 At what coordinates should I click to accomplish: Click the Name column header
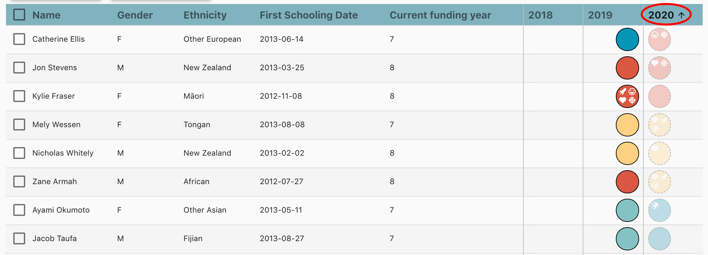coord(46,15)
